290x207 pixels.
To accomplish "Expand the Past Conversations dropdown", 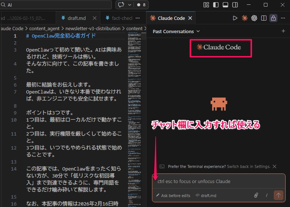I will pos(176,31).
